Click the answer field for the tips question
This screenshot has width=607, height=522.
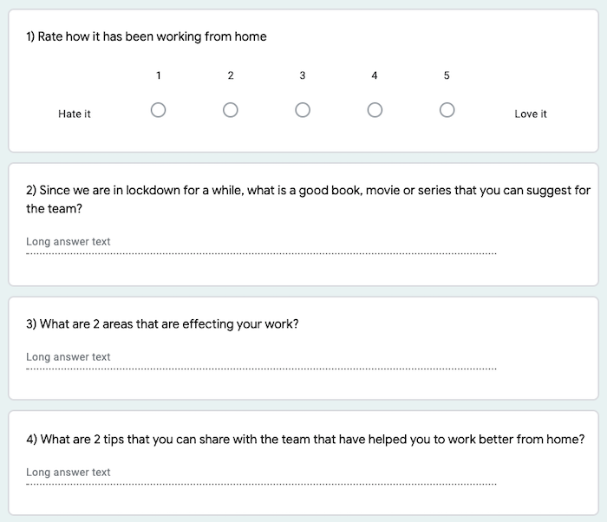click(x=261, y=475)
